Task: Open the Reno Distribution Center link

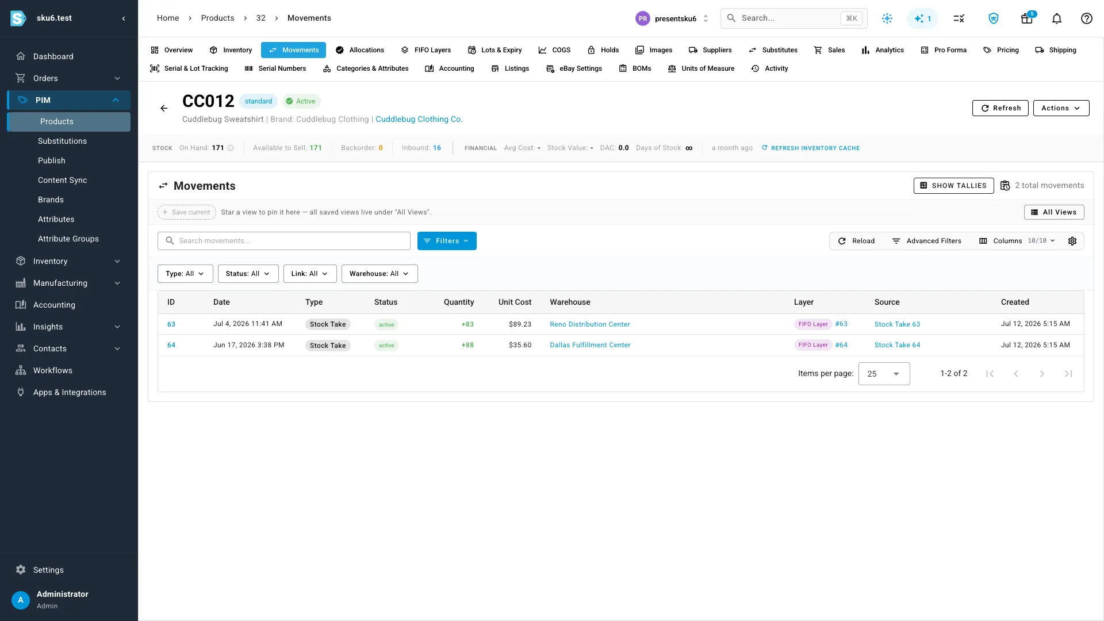Action: pyautogui.click(x=589, y=324)
